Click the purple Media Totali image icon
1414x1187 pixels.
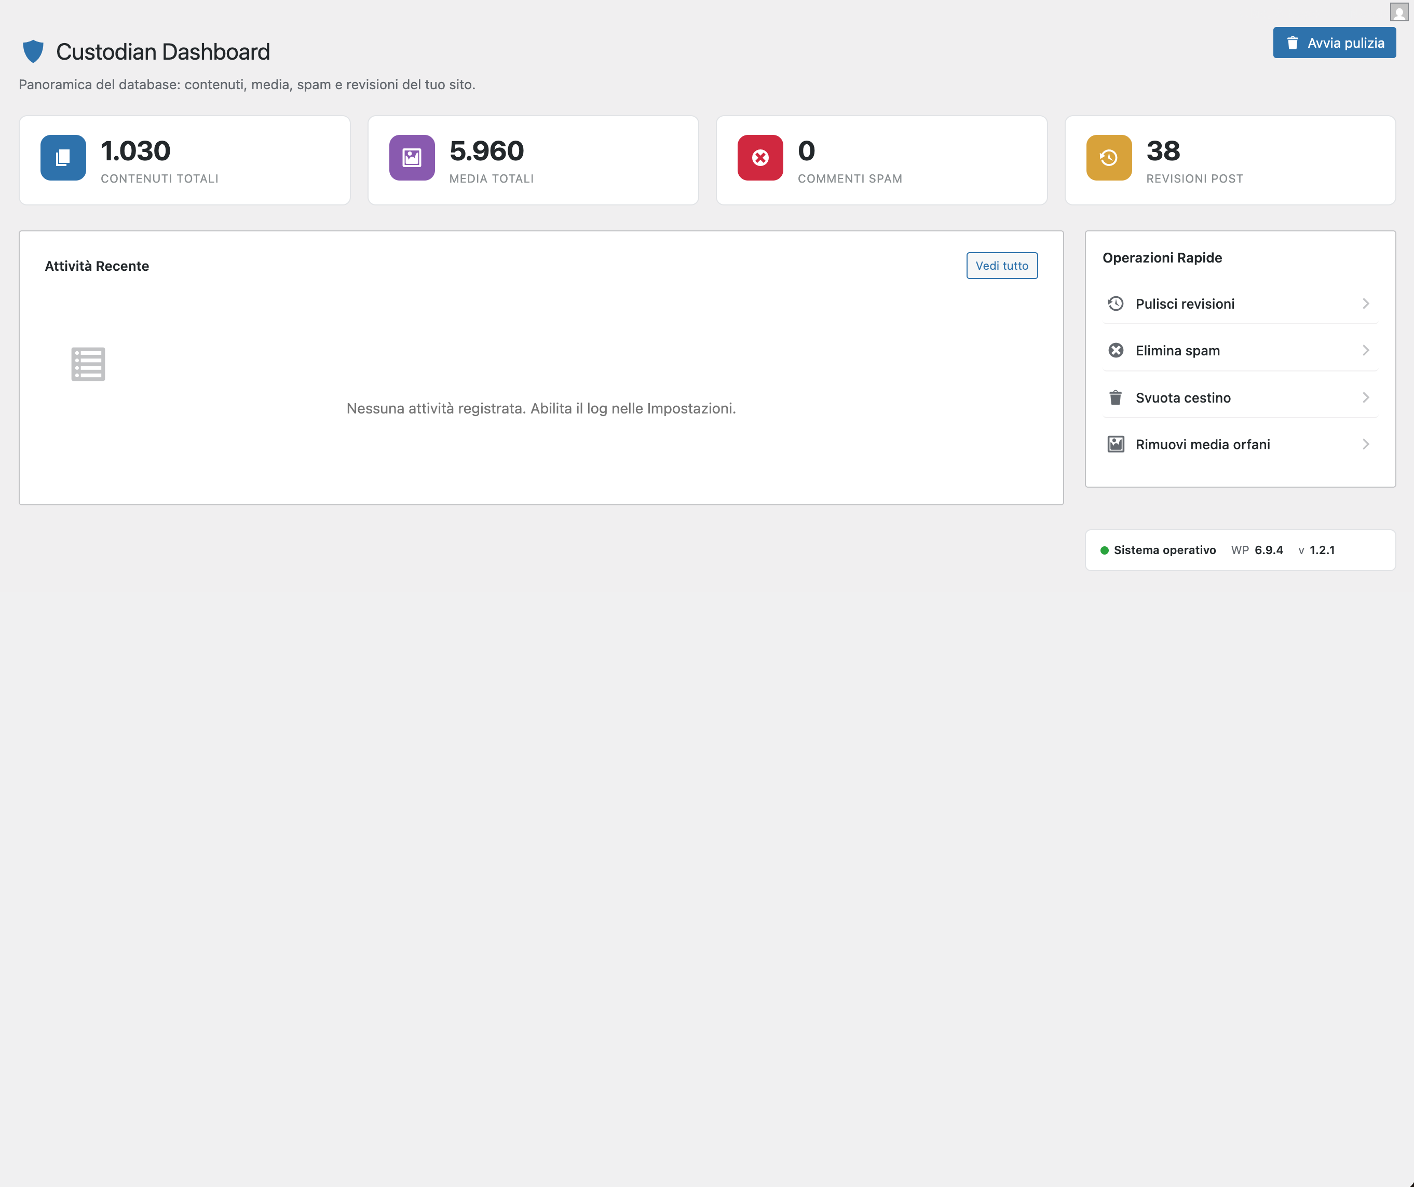point(412,158)
